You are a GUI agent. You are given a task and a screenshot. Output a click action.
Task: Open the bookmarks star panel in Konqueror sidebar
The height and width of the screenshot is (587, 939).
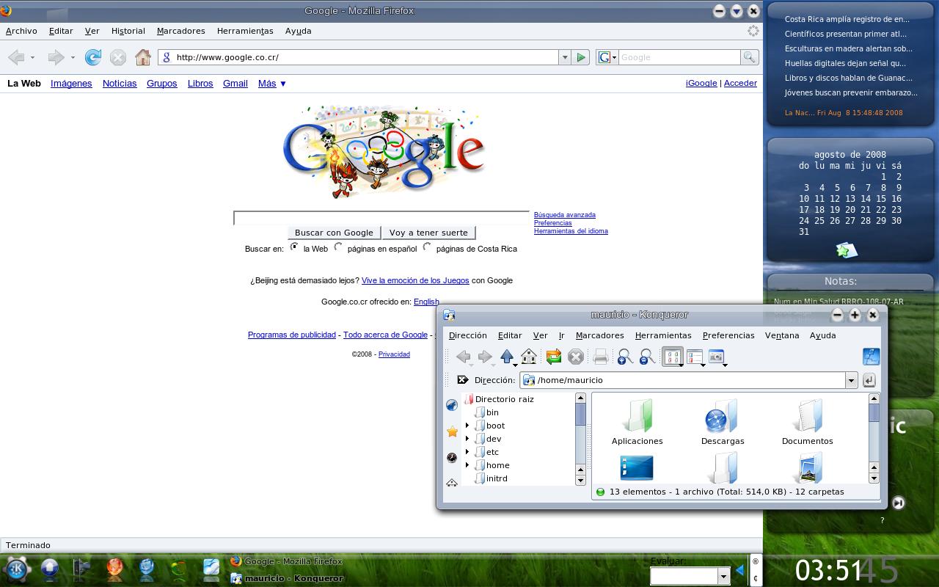click(452, 431)
